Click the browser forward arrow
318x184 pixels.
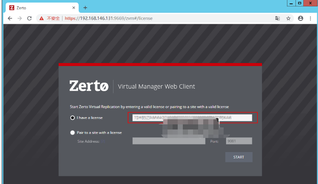coord(20,18)
